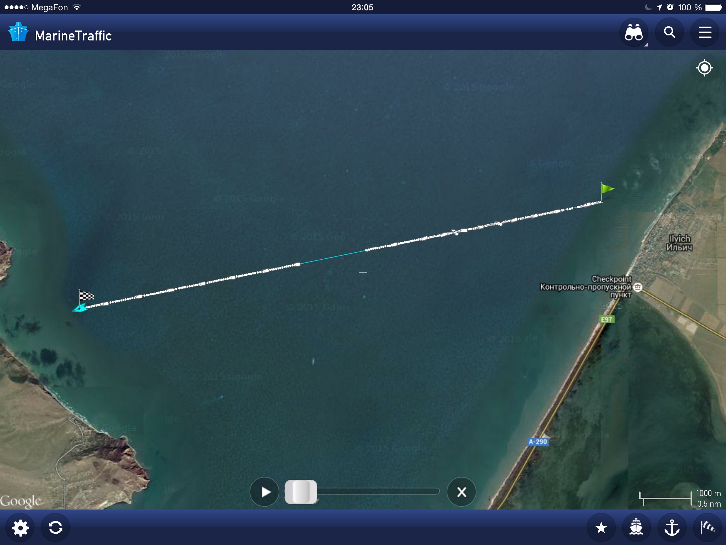The height and width of the screenshot is (545, 726).
Task: Close the track playback controls
Action: pyautogui.click(x=462, y=492)
